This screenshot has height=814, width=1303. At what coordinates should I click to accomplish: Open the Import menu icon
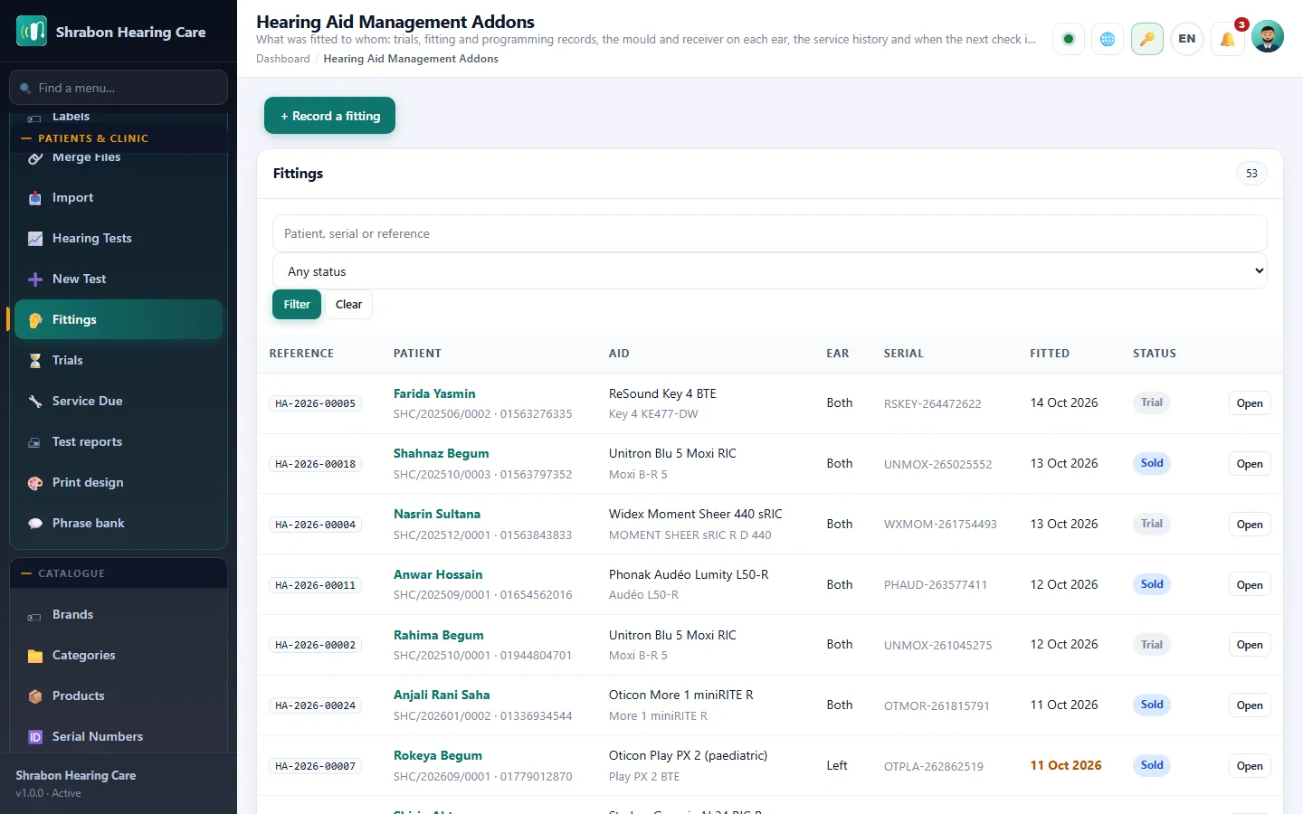pyautogui.click(x=35, y=198)
